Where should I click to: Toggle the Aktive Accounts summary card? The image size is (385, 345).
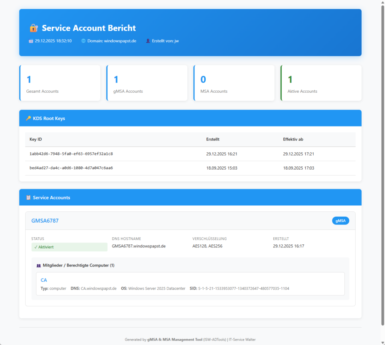click(321, 83)
